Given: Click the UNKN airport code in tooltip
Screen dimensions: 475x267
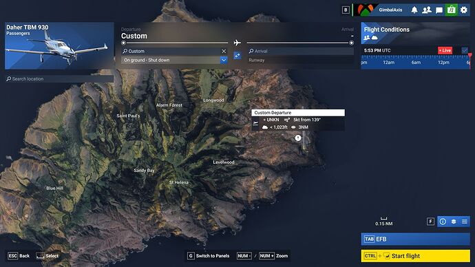Looking at the screenshot, I should [273, 120].
